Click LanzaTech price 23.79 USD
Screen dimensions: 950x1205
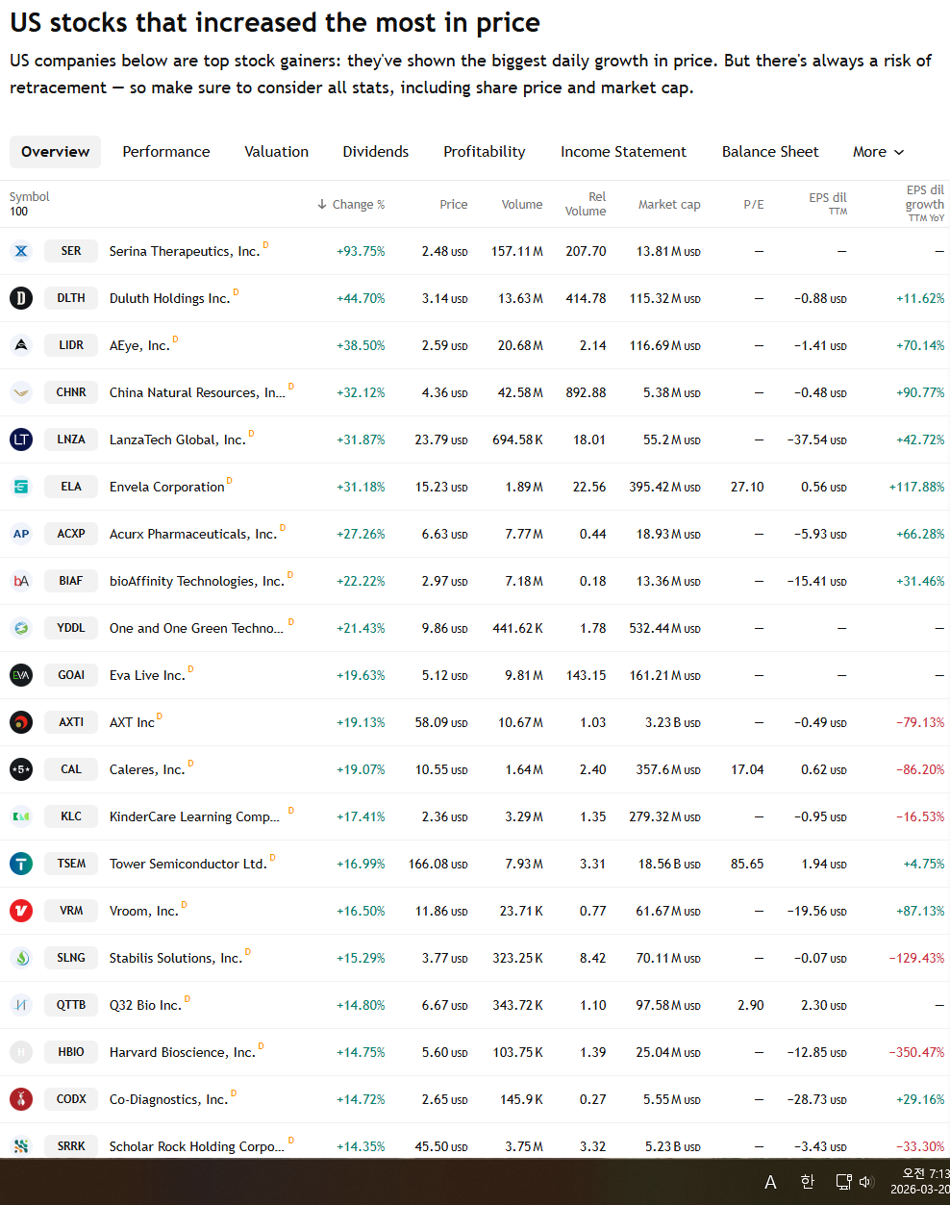click(x=441, y=439)
